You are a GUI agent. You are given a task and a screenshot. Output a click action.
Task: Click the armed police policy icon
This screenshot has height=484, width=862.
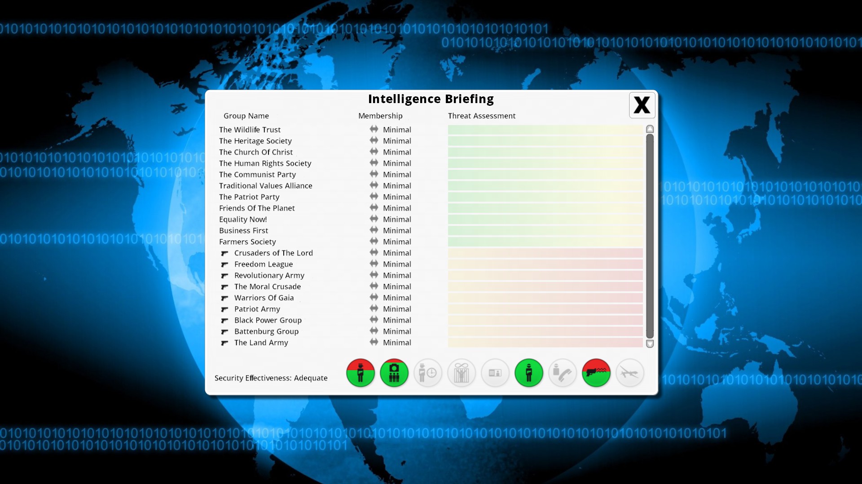[x=360, y=373]
